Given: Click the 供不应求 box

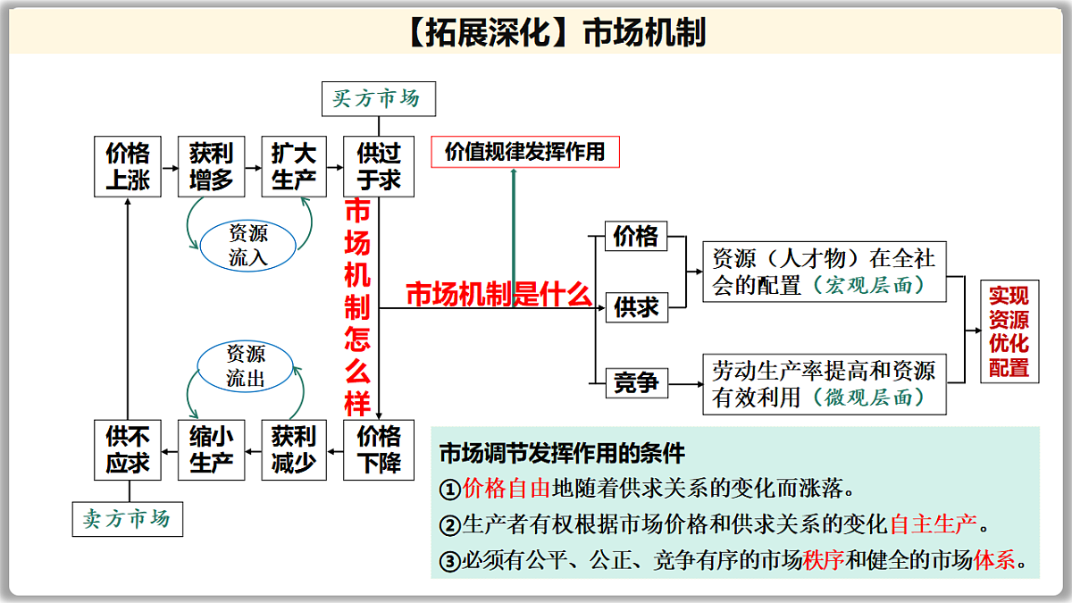Looking at the screenshot, I should click(128, 450).
